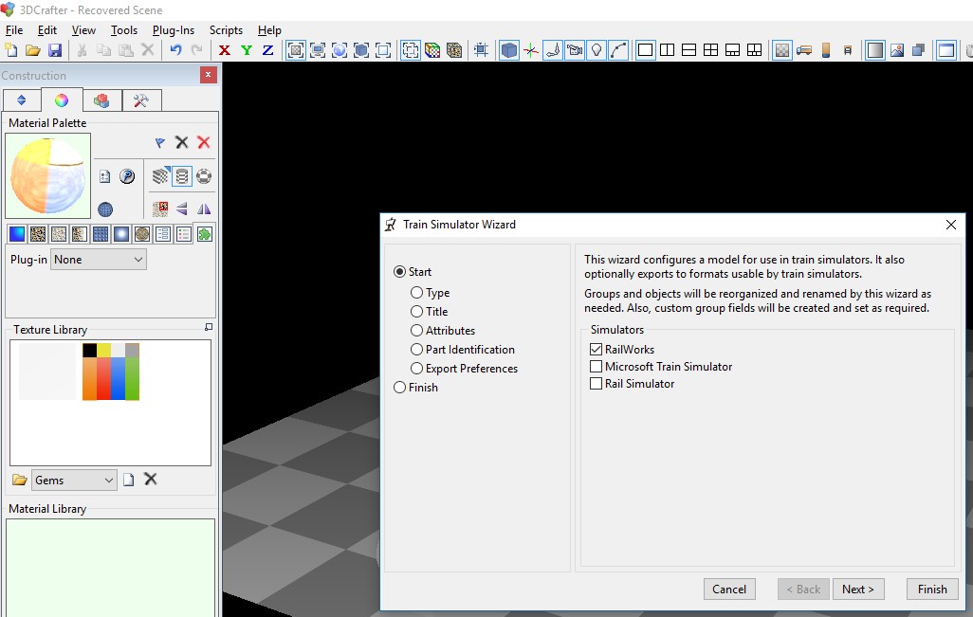This screenshot has height=617, width=973.
Task: Switch to the blue up-down arrows Construction tab
Action: [x=22, y=100]
